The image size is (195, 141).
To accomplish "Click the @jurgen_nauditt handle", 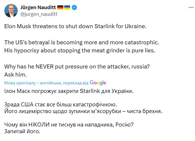I will pyautogui.click(x=39, y=14).
